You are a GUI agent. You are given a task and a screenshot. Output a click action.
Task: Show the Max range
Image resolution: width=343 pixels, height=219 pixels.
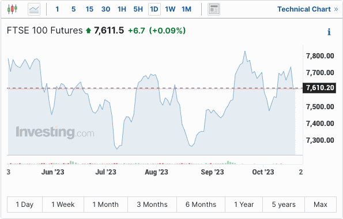pos(321,205)
